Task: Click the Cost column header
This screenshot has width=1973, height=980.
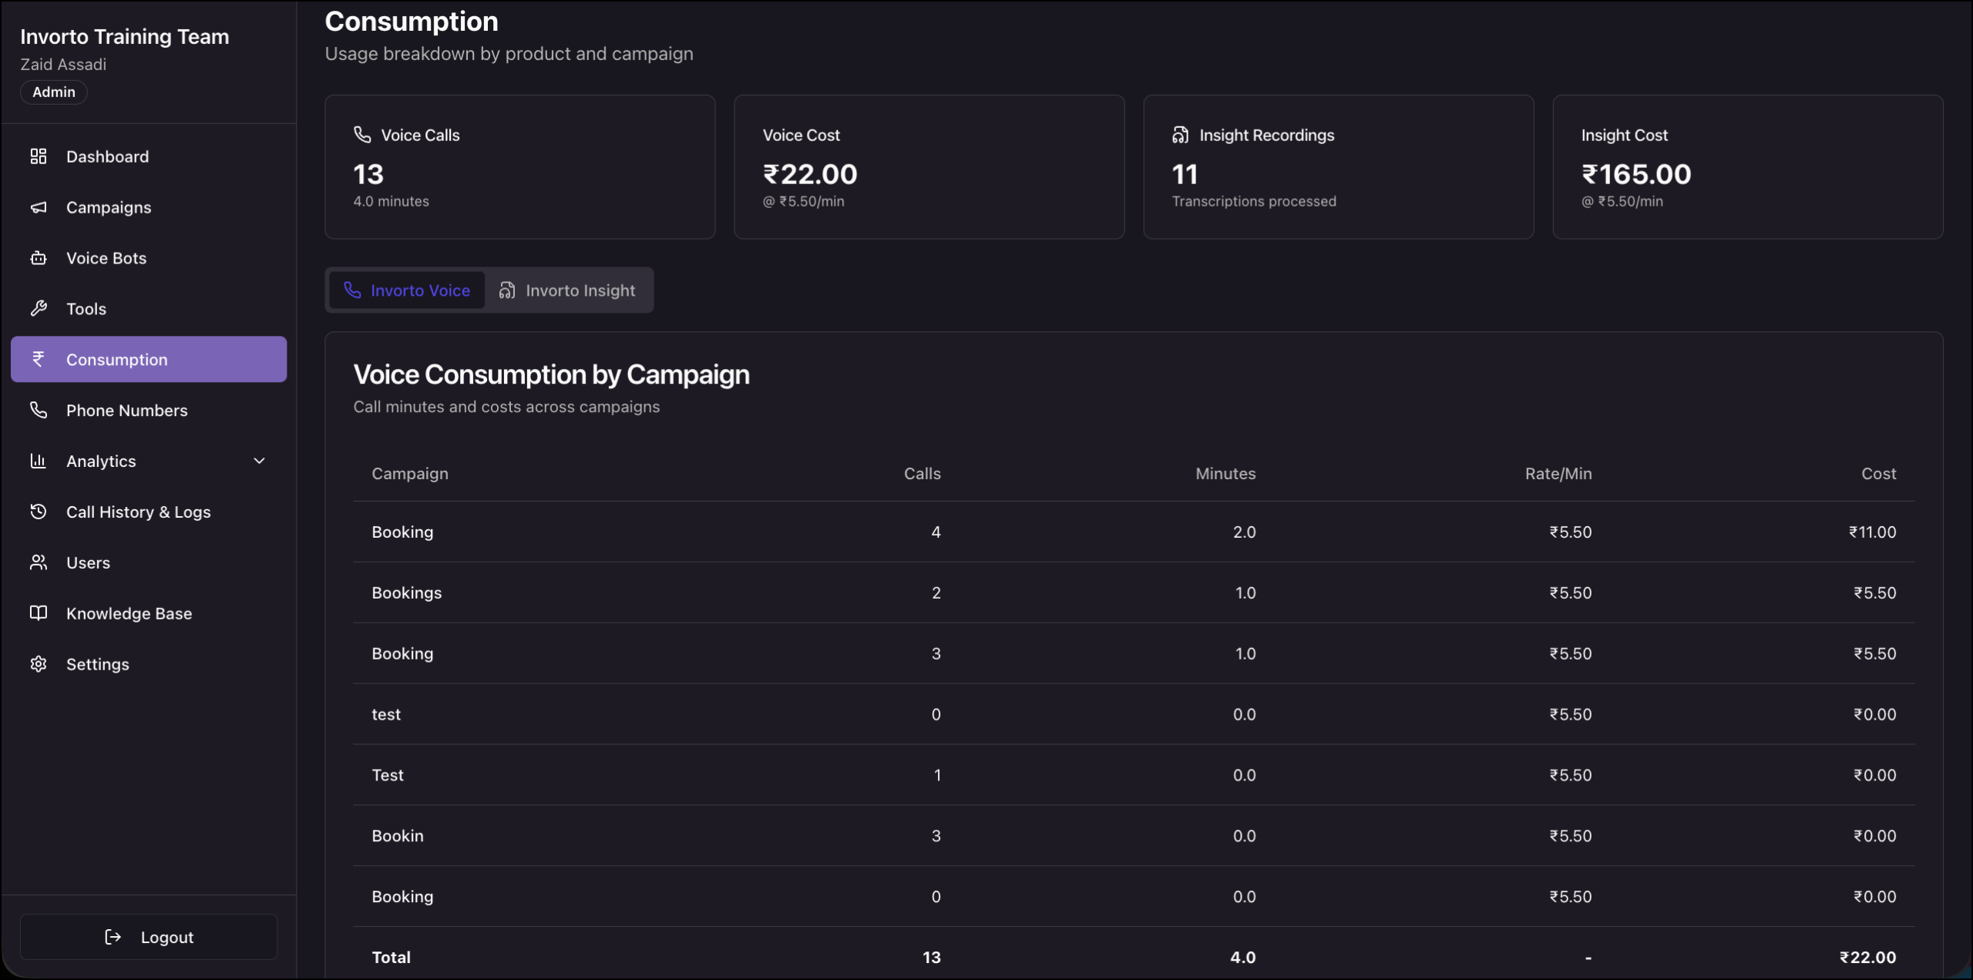Action: tap(1879, 473)
